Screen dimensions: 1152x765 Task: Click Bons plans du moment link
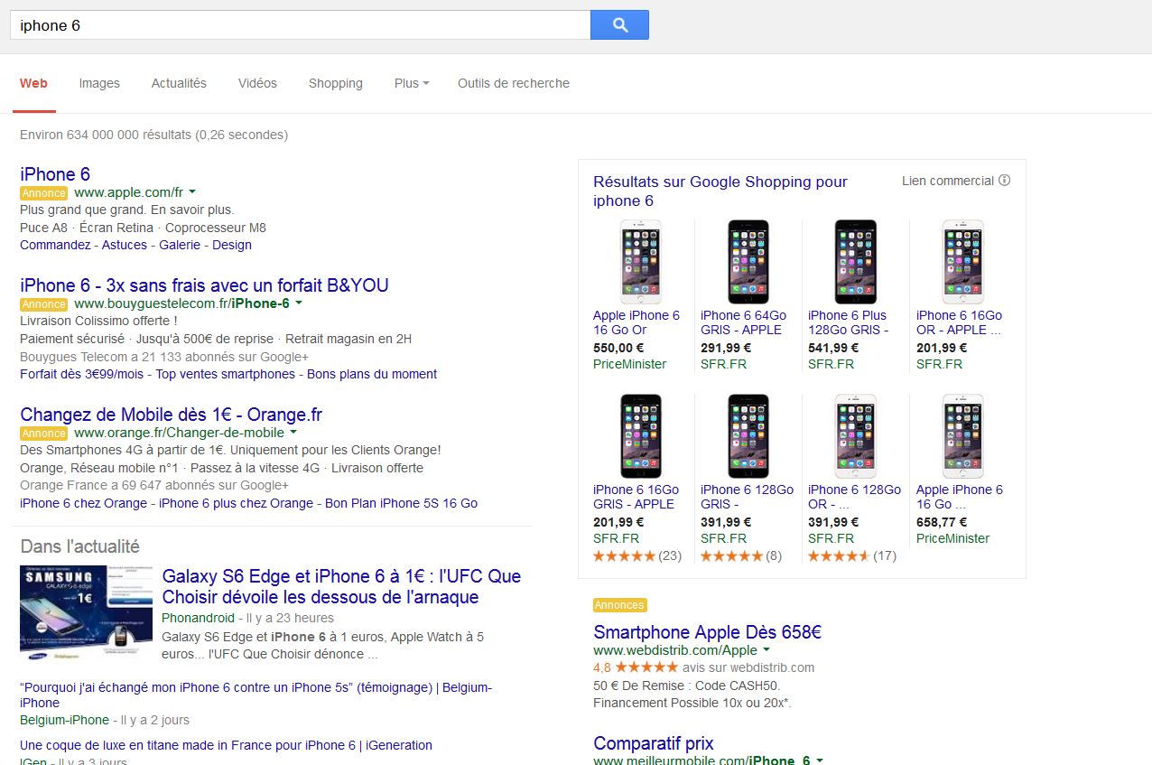[372, 374]
